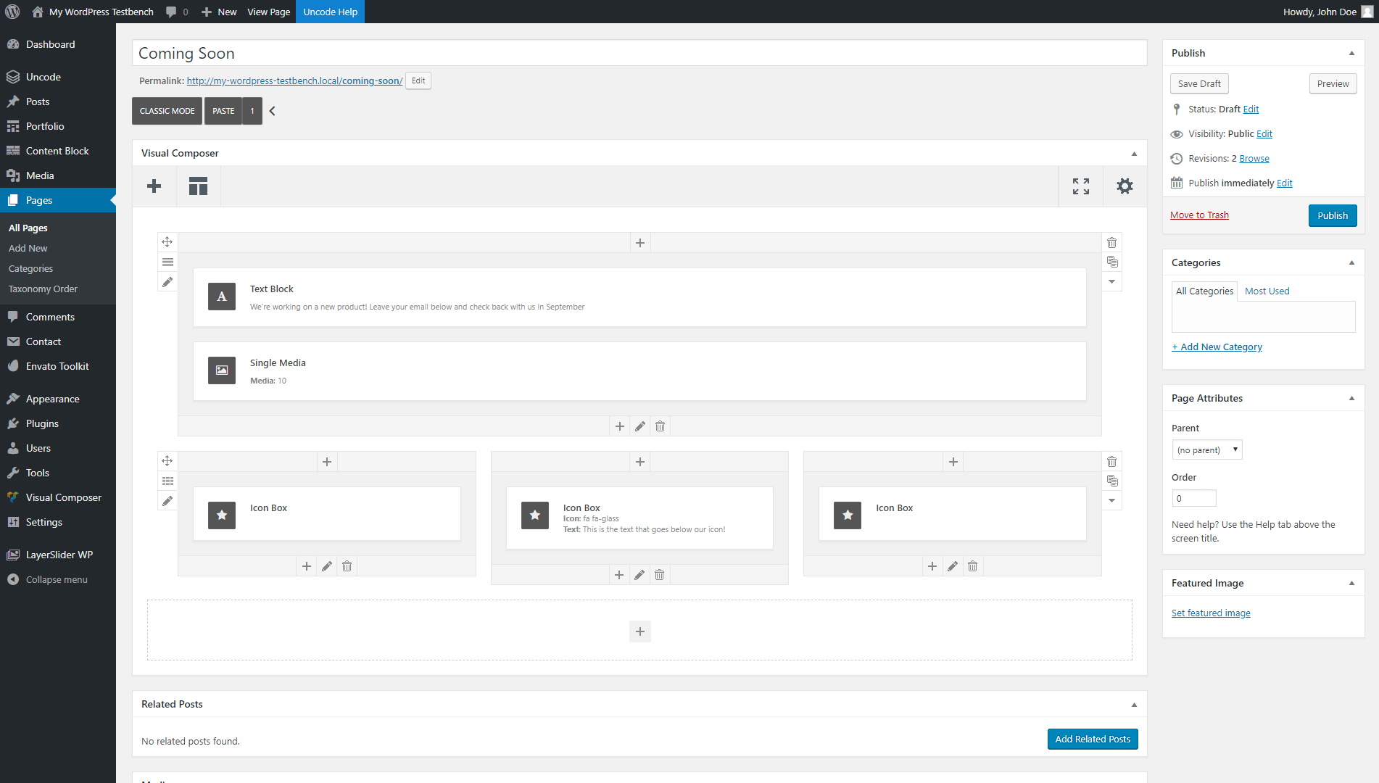Viewport: 1379px width, 783px height.
Task: Collapse the Icon Box row arrow toggle
Action: (1111, 500)
